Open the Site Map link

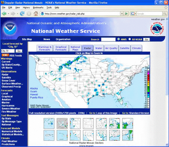[27, 39]
